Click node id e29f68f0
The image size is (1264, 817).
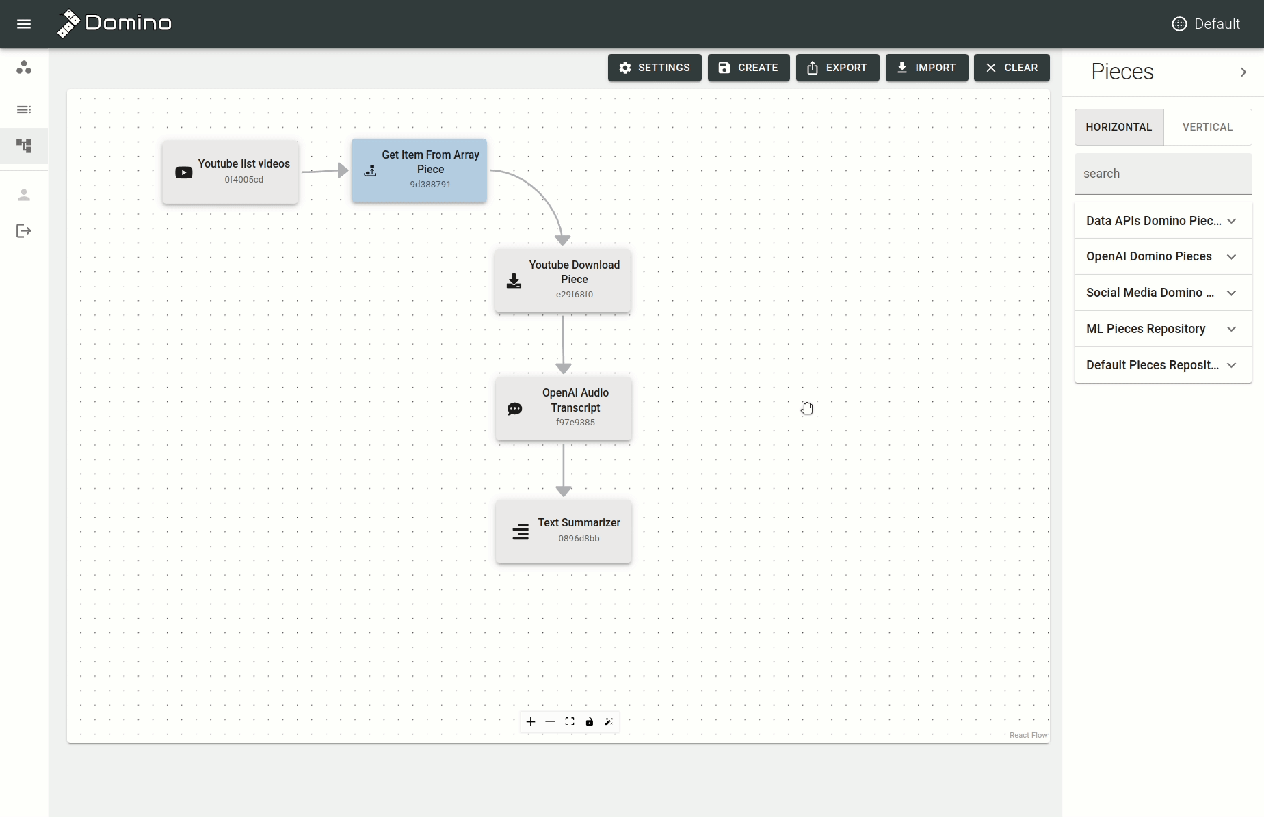(575, 295)
